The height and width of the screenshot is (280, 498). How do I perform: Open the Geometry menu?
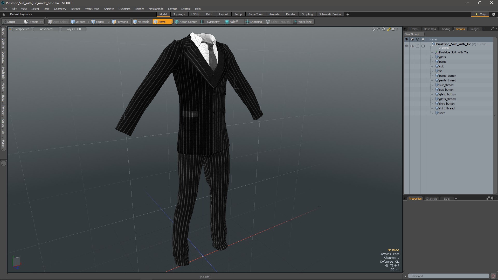click(60, 9)
